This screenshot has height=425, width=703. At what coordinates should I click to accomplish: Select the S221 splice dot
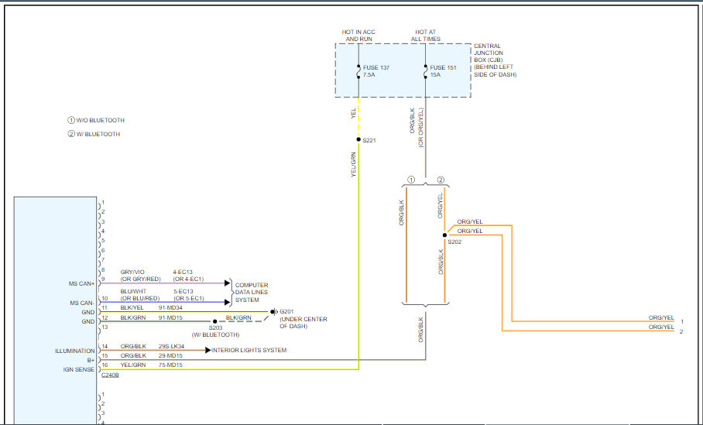(x=358, y=139)
